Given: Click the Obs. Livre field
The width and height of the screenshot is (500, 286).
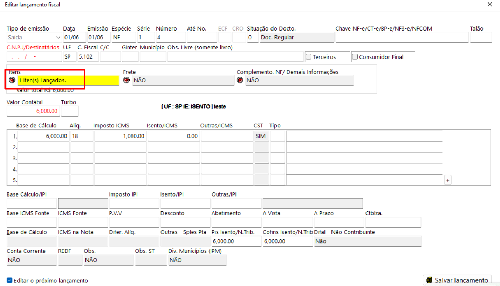Looking at the screenshot, I should click(x=235, y=56).
